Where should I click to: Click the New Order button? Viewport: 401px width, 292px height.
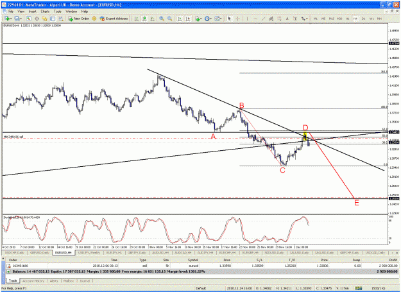pos(78,19)
